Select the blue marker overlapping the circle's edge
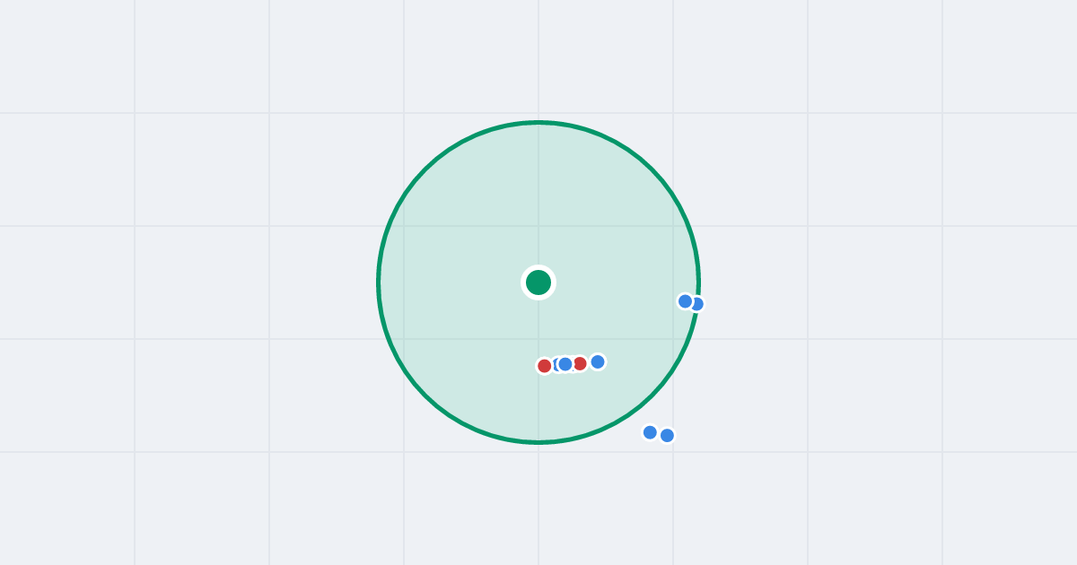1077x565 pixels. [x=696, y=304]
